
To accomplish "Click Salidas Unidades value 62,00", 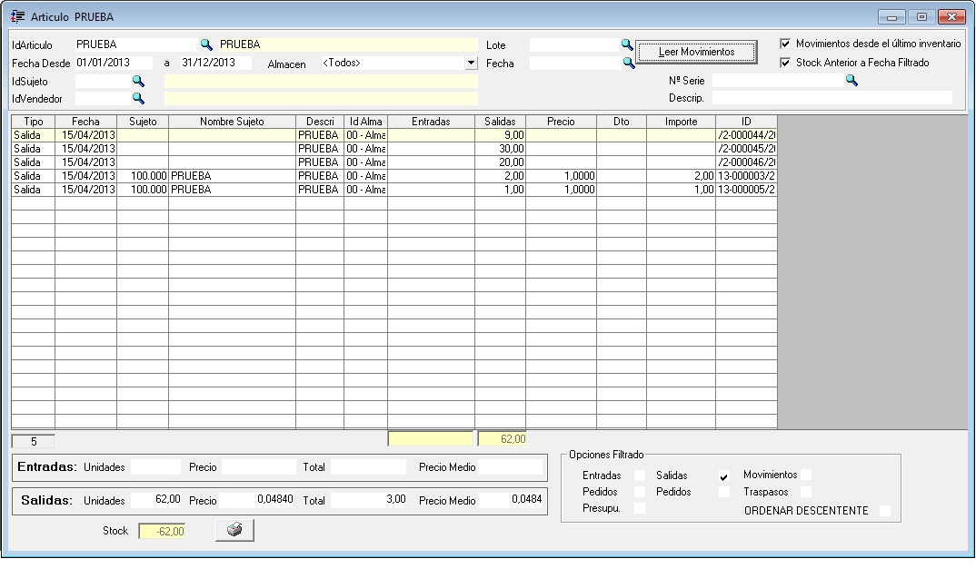I will (155, 499).
